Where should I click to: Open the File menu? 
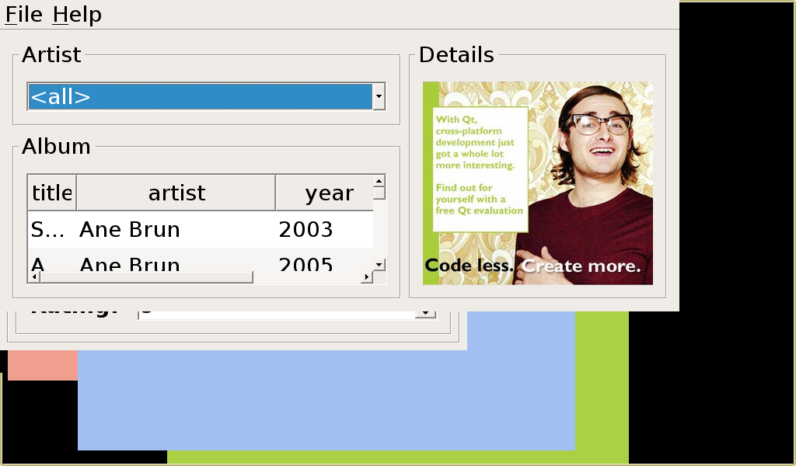point(23,15)
